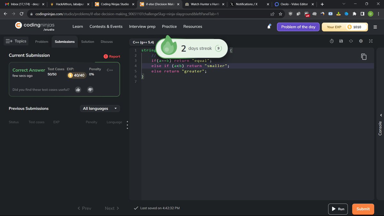
Task: Reload the page in browser
Action: point(21,14)
